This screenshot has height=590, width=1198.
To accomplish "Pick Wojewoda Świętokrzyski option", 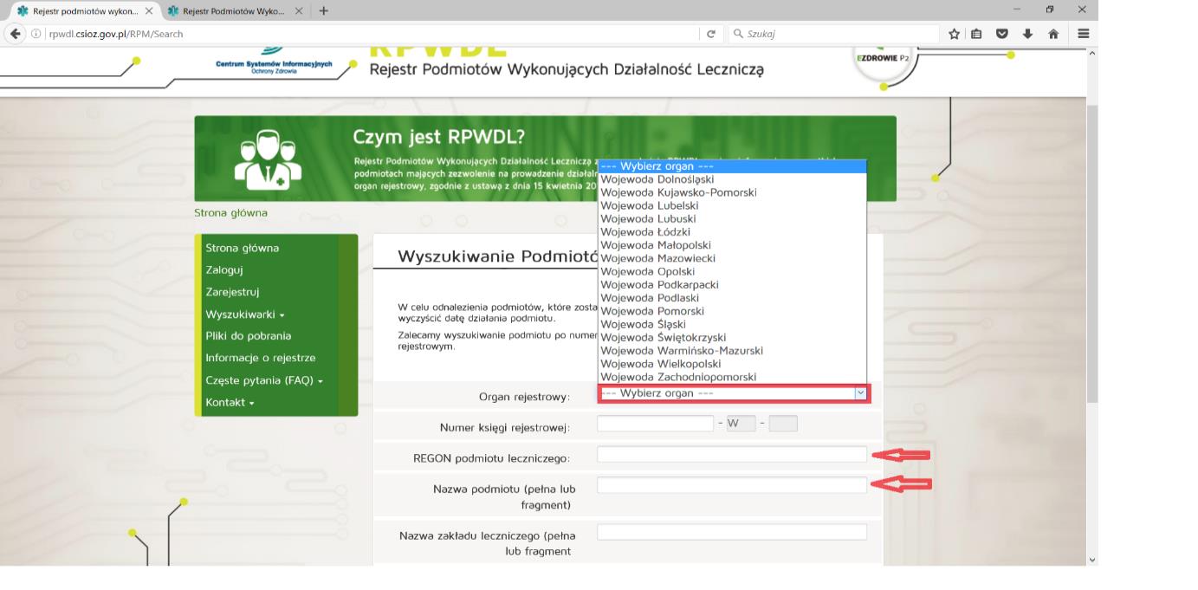I will click(x=732, y=337).
